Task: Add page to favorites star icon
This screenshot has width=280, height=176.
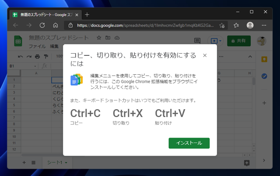Action: pyautogui.click(x=222, y=25)
